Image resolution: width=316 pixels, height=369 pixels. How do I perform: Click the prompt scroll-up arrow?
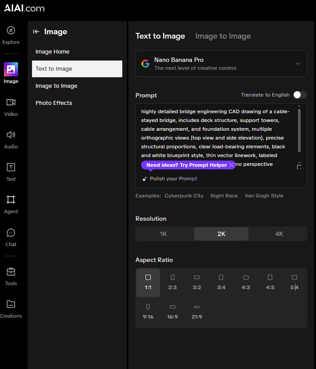pos(299,106)
